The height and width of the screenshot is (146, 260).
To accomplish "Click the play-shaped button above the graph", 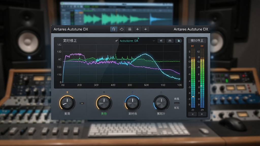I will tap(178, 41).
